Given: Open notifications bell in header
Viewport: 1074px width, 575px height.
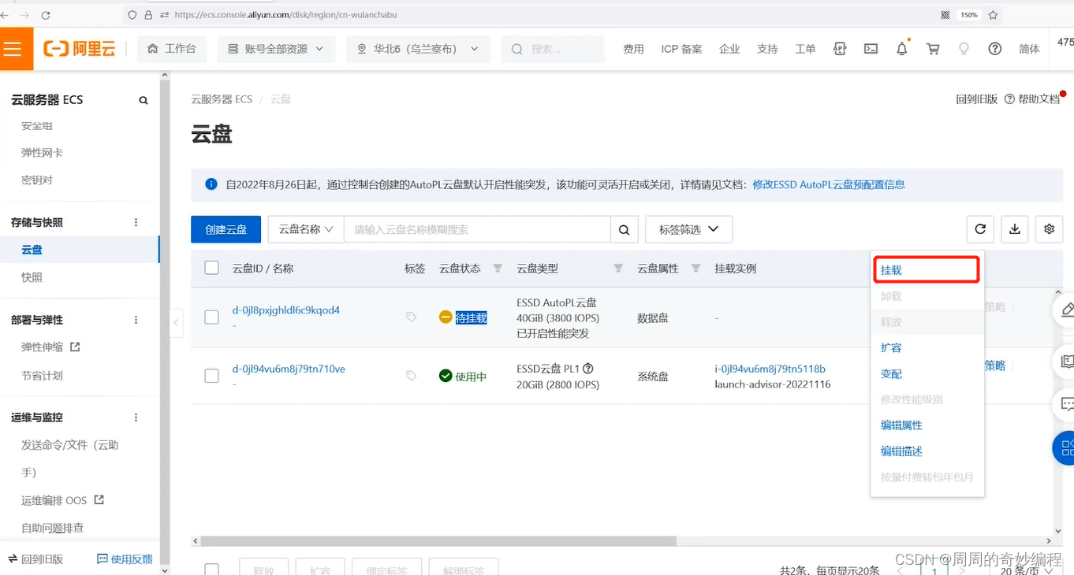Looking at the screenshot, I should [x=902, y=49].
